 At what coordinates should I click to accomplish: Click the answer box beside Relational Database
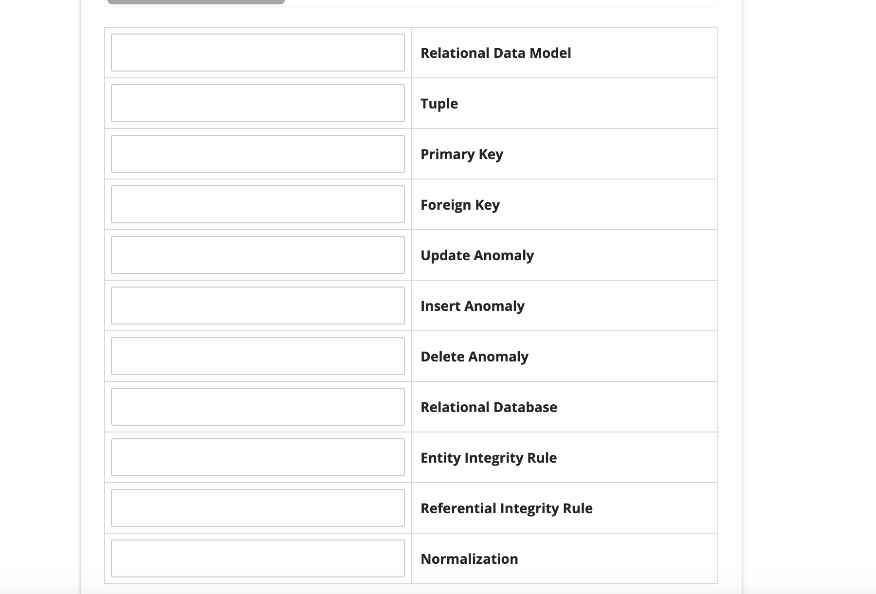[258, 407]
